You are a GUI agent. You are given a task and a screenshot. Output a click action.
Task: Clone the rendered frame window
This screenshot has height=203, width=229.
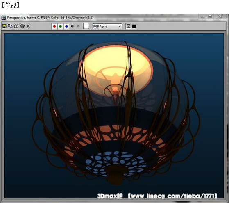[16, 26]
